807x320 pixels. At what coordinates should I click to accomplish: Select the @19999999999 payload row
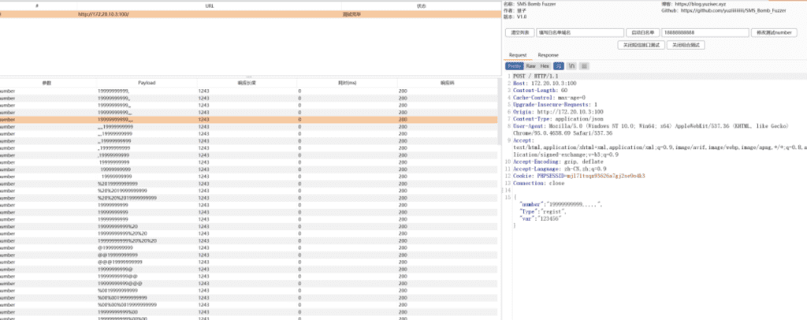tap(248, 248)
